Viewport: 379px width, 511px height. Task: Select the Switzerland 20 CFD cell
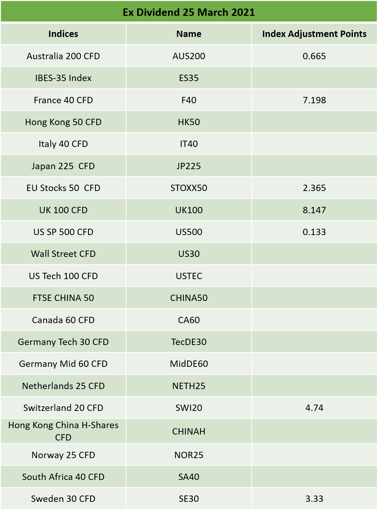(63, 408)
